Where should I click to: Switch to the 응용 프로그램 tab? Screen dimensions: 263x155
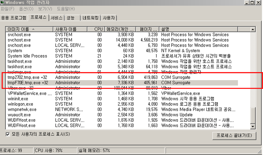14,18
